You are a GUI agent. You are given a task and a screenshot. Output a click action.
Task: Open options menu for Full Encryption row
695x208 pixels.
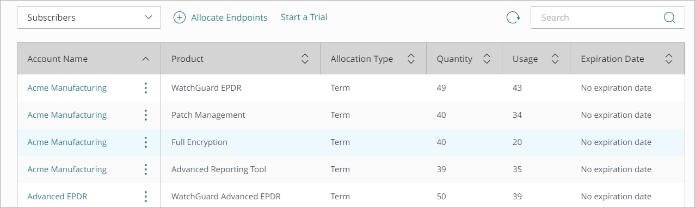145,142
